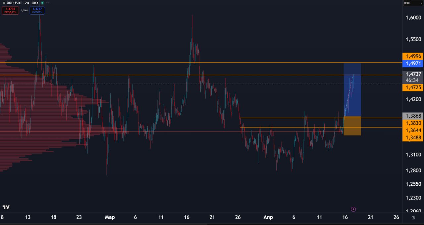Viewport: 424px width, 225px height.
Task: Click the collapse icon beside XRPUSDT title
Action: click(x=3, y=3)
